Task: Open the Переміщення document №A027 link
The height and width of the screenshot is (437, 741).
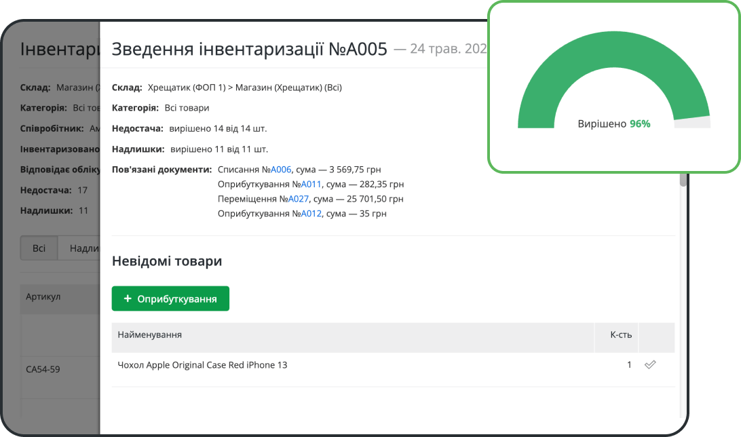Action: [299, 199]
